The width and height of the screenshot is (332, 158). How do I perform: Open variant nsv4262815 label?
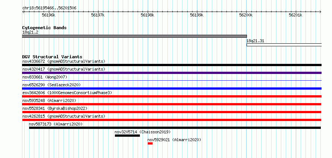[64, 117]
